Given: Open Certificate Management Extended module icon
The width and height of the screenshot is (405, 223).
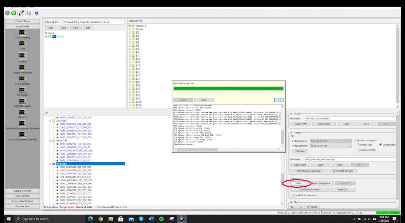Looking at the screenshot, I should click(23, 123).
